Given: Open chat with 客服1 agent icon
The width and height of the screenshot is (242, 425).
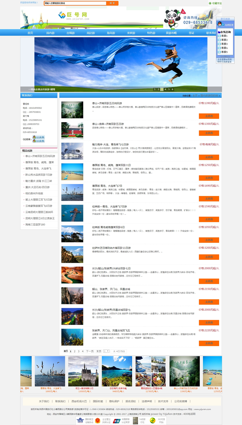Looking at the screenshot, I should click(219, 36).
